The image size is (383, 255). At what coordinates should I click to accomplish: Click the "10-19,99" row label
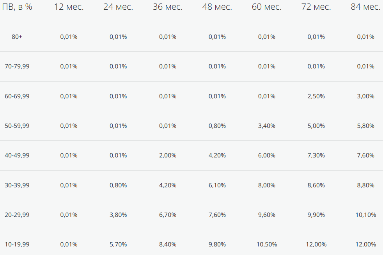click(x=17, y=245)
